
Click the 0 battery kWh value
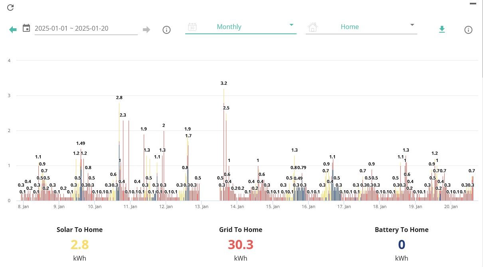pos(402,244)
